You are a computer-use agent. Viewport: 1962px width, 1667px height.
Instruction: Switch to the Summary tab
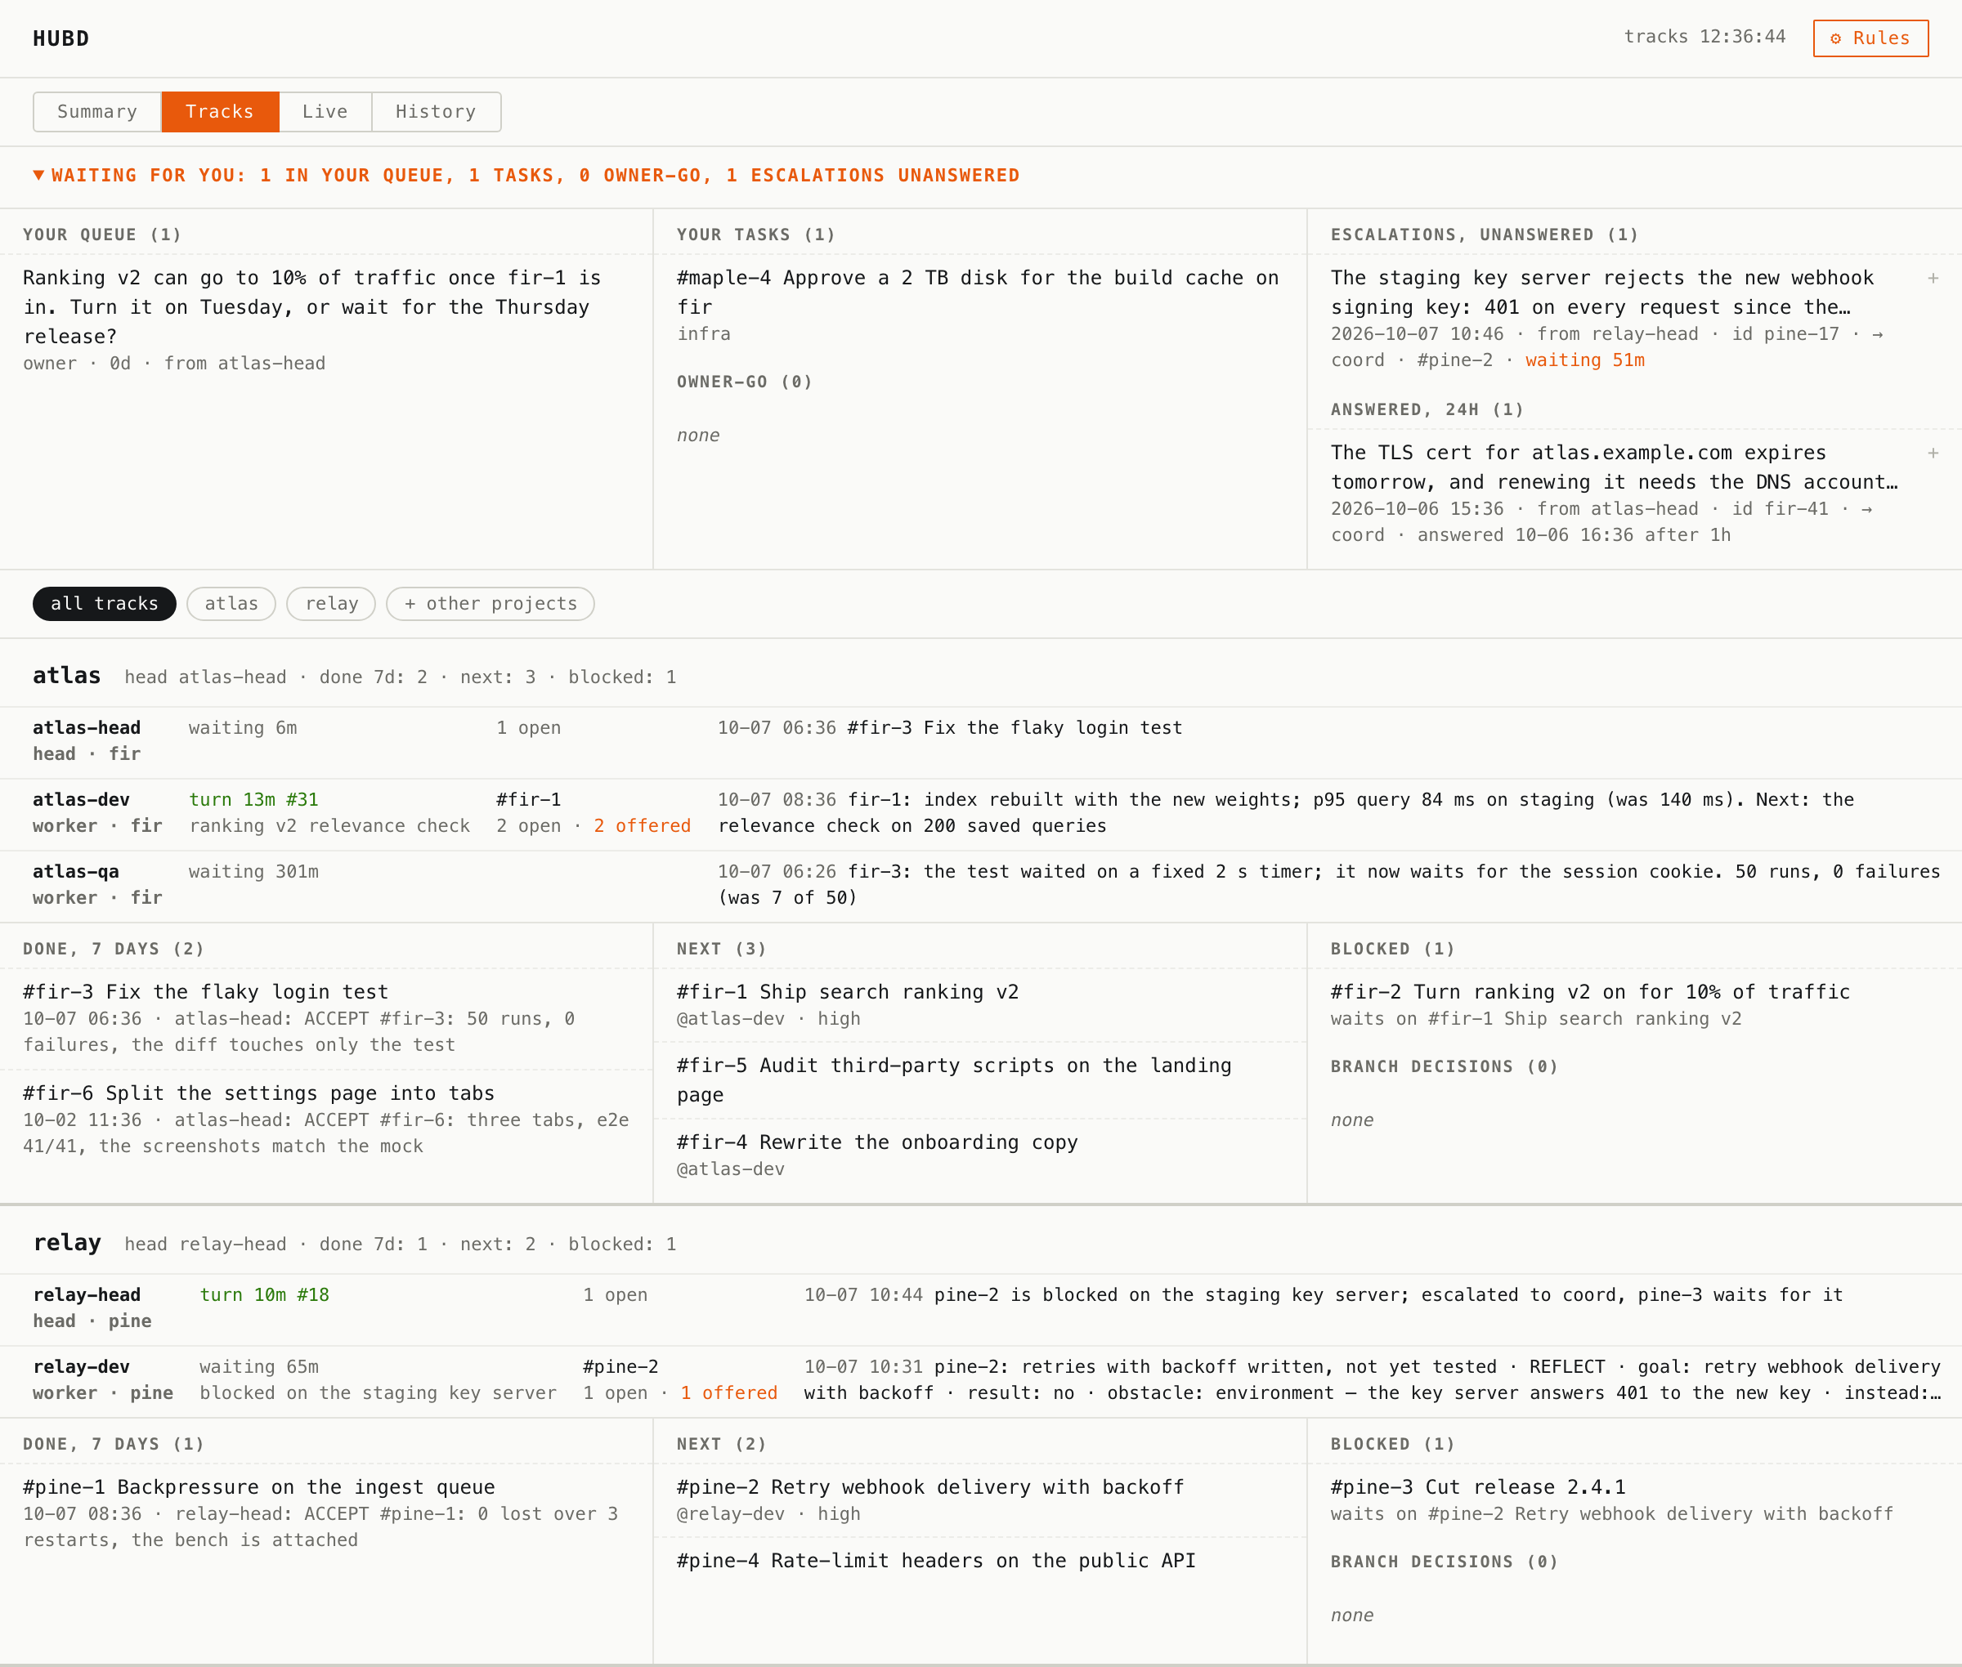pyautogui.click(x=97, y=111)
